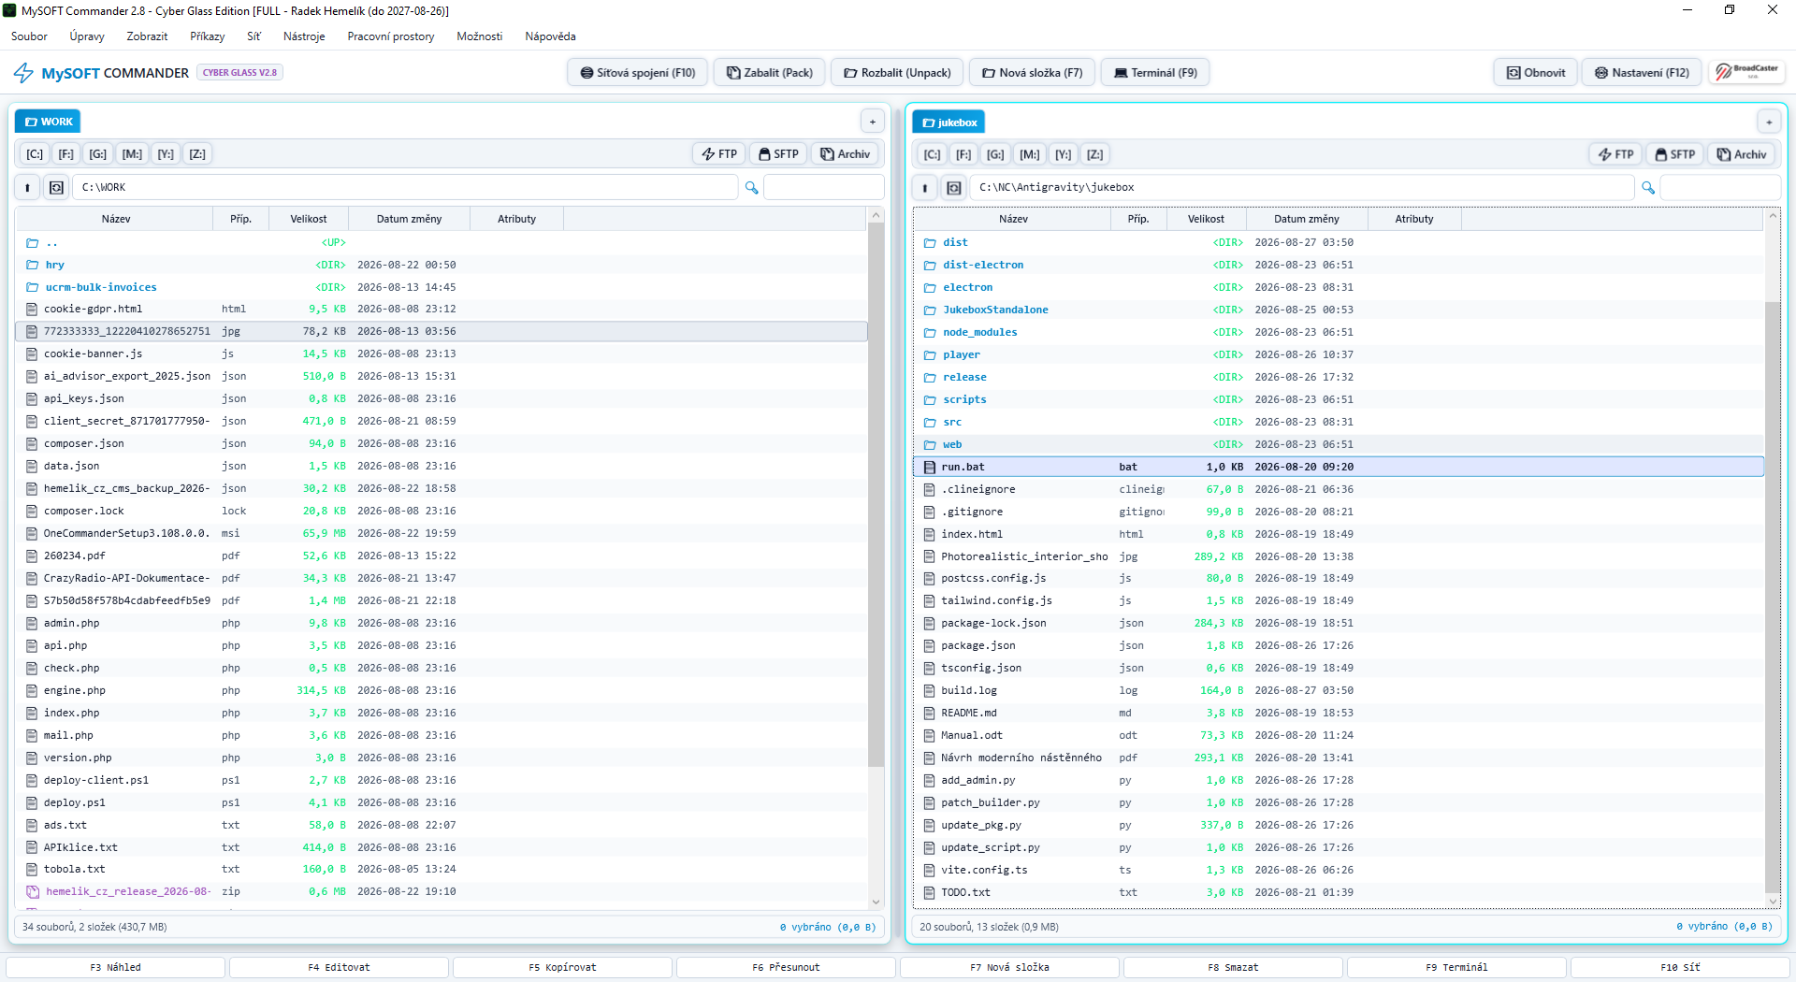Open FTP in left panel
The width and height of the screenshot is (1796, 982).
(x=719, y=154)
